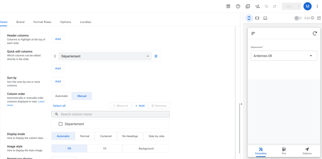
Task: Click the Remove column button
Action: coord(159,106)
